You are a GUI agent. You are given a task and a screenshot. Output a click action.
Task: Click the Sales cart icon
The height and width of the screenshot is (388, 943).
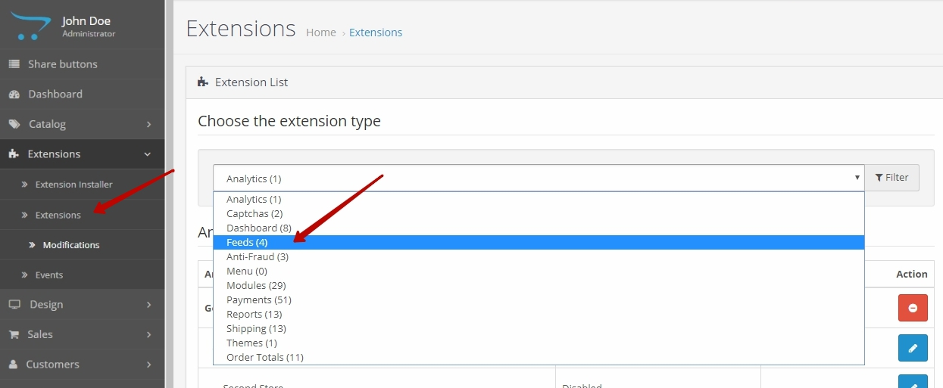click(14, 334)
